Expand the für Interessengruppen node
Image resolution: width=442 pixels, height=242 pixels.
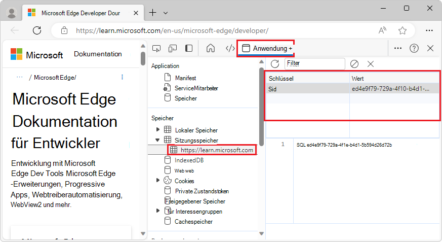point(158,211)
